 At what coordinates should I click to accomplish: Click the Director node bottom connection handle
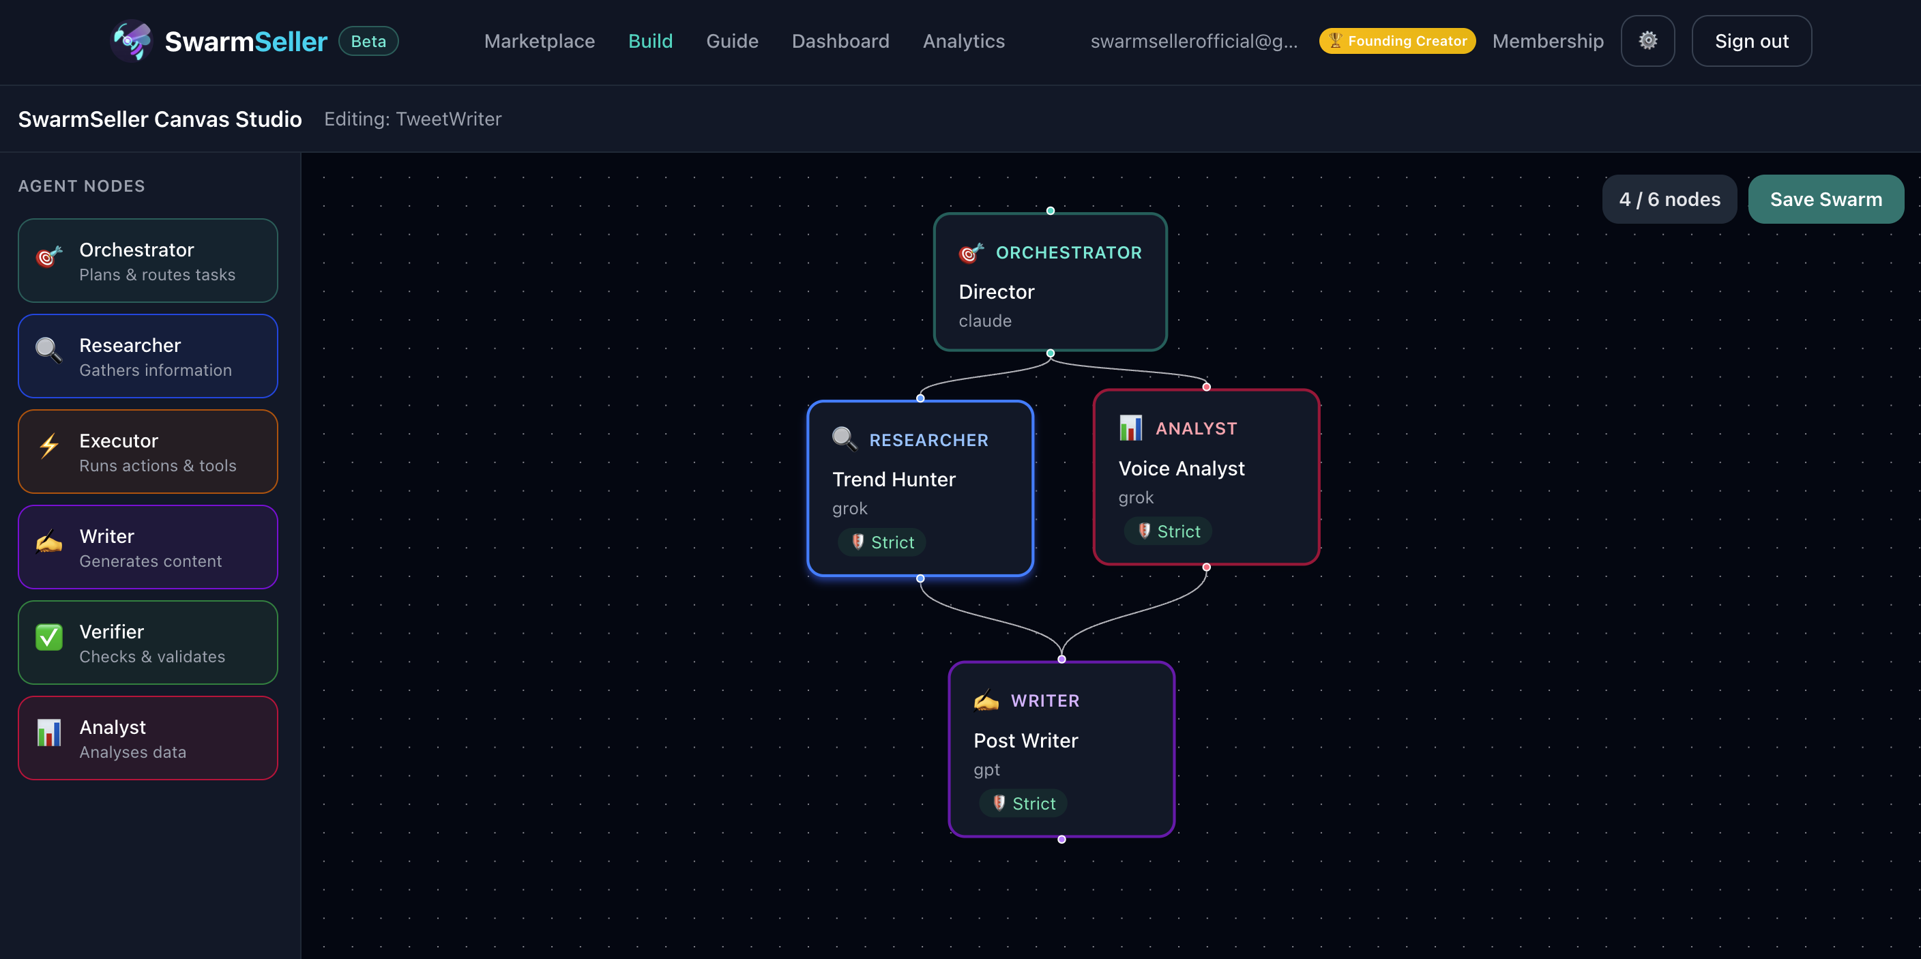1050,353
